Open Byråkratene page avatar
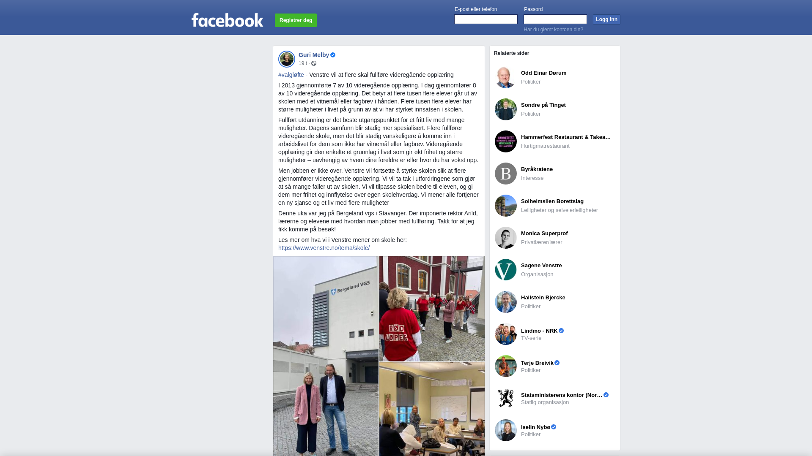The image size is (812, 456). [x=506, y=174]
